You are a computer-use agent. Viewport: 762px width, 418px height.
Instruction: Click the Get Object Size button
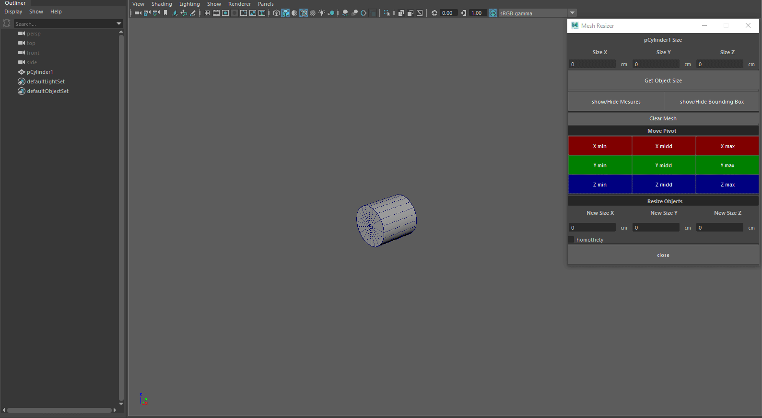[x=663, y=81]
